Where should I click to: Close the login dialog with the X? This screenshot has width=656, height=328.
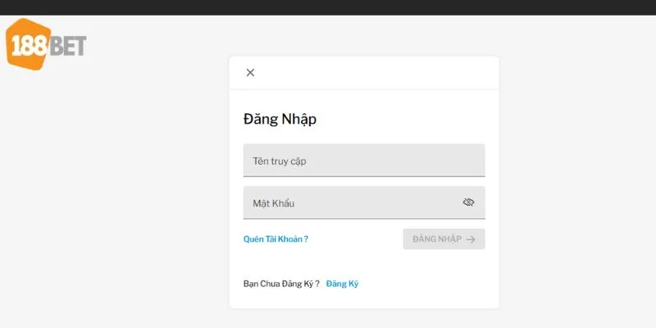click(250, 72)
